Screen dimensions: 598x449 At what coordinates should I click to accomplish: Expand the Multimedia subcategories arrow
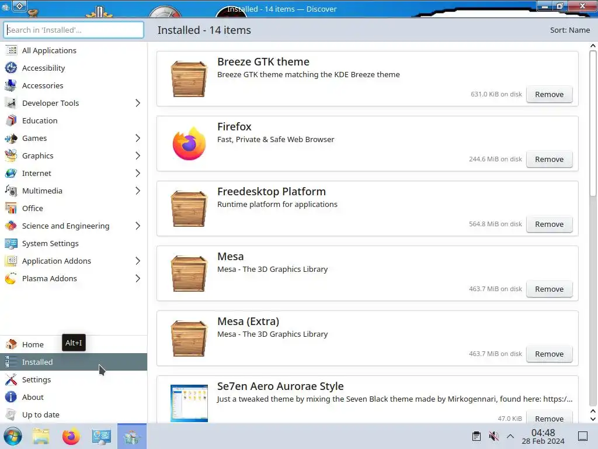tap(138, 191)
